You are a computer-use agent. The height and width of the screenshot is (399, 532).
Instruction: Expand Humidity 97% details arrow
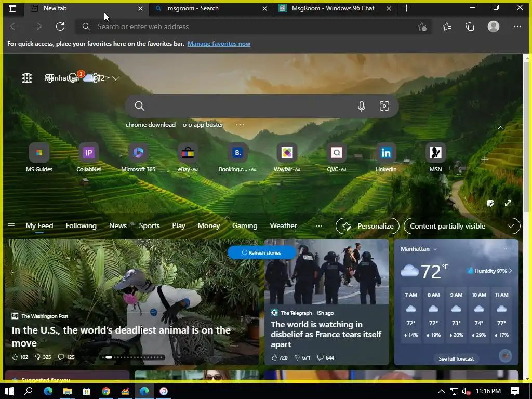[x=510, y=271]
